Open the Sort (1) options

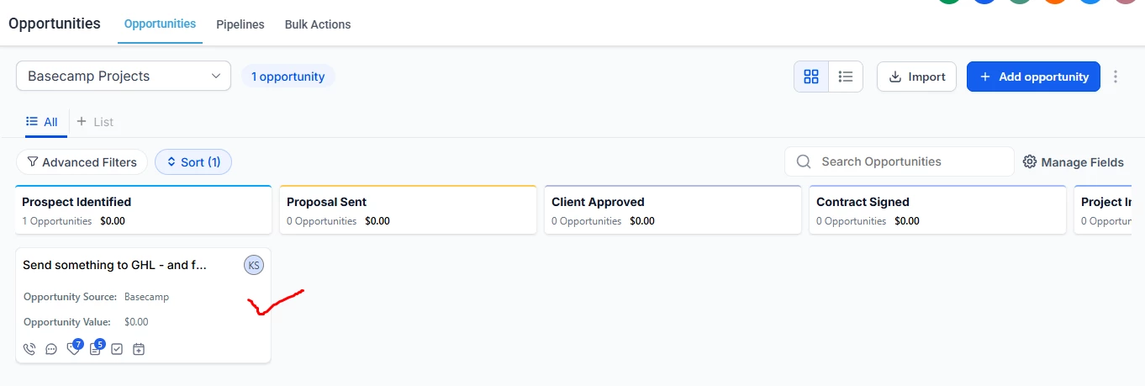pyautogui.click(x=193, y=161)
